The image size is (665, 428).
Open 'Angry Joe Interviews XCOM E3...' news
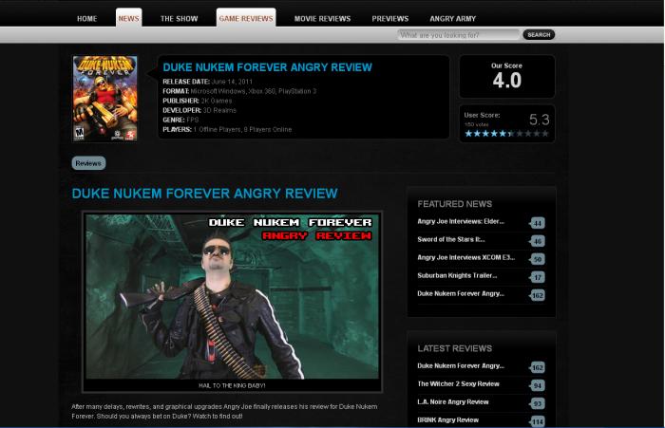coord(466,257)
